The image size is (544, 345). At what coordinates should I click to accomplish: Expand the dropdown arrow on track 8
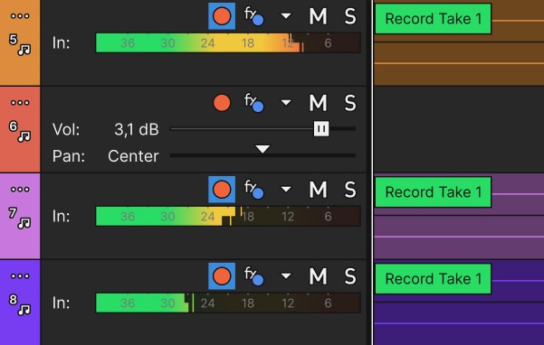tap(286, 275)
